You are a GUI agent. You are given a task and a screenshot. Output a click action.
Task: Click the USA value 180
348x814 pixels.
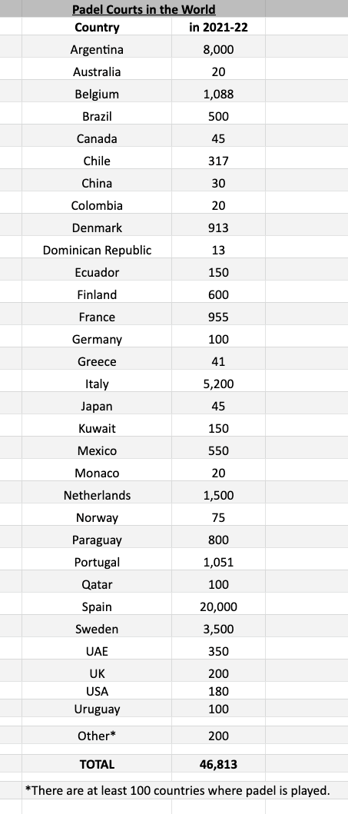point(218,692)
